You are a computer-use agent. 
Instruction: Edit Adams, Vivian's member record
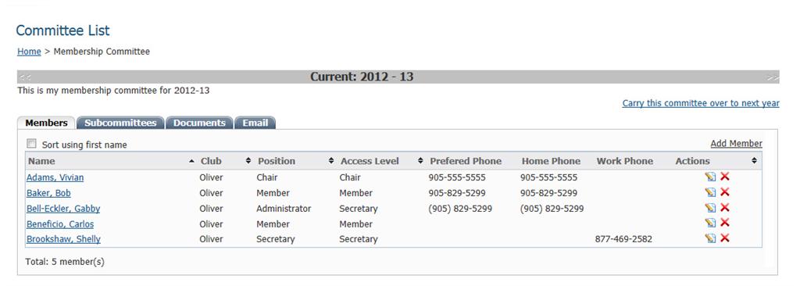pos(710,177)
